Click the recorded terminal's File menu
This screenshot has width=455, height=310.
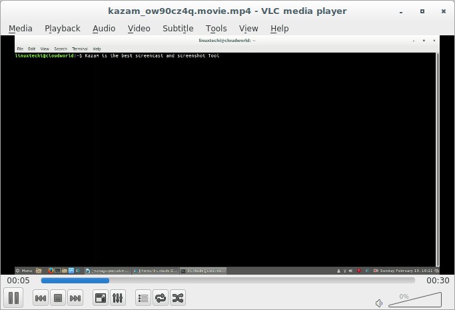click(x=20, y=49)
